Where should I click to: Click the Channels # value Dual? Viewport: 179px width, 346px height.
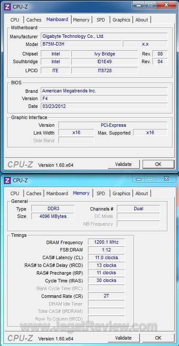click(x=138, y=208)
